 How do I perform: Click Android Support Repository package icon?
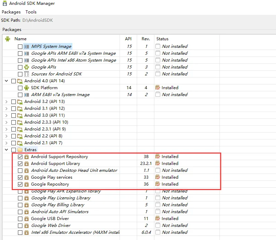(27, 157)
